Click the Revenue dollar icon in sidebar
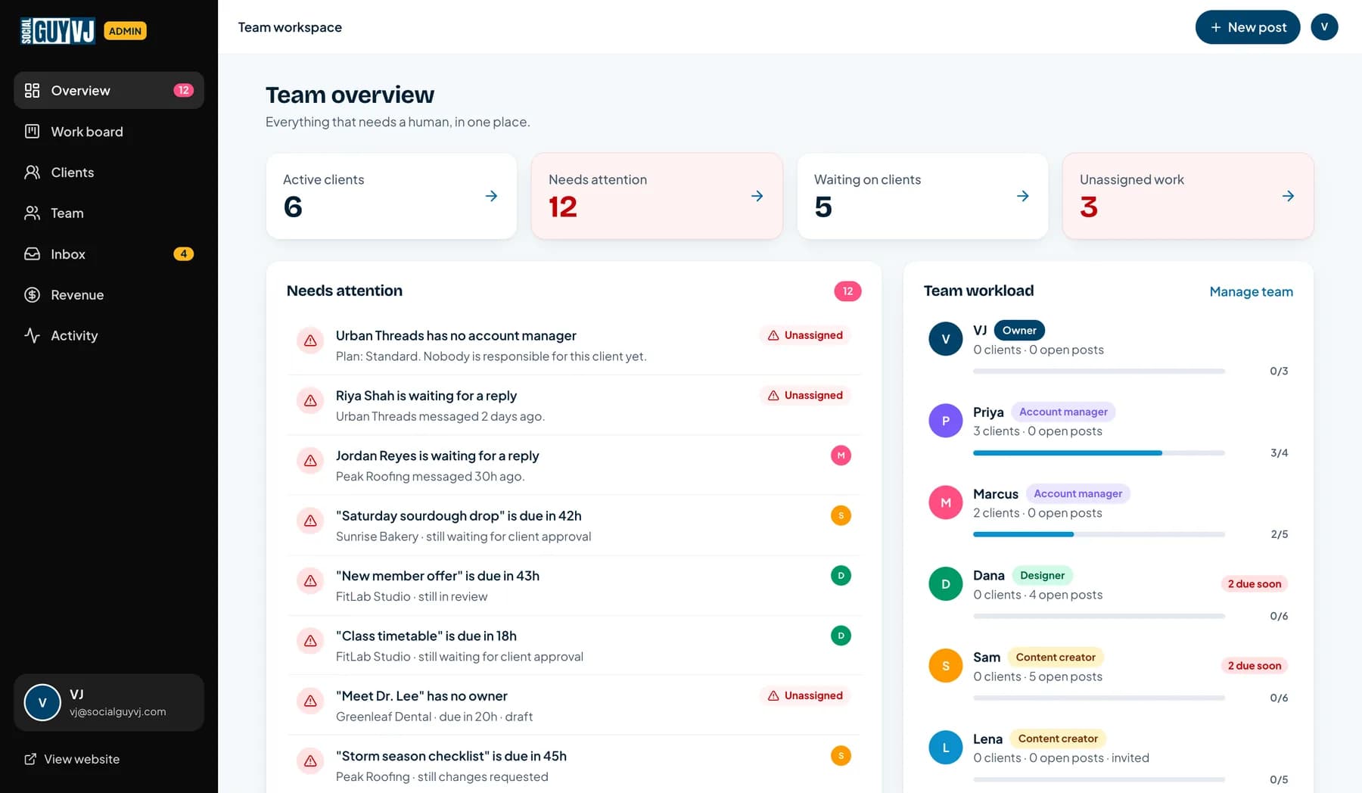Screen dimensions: 1362x793 tap(32, 295)
